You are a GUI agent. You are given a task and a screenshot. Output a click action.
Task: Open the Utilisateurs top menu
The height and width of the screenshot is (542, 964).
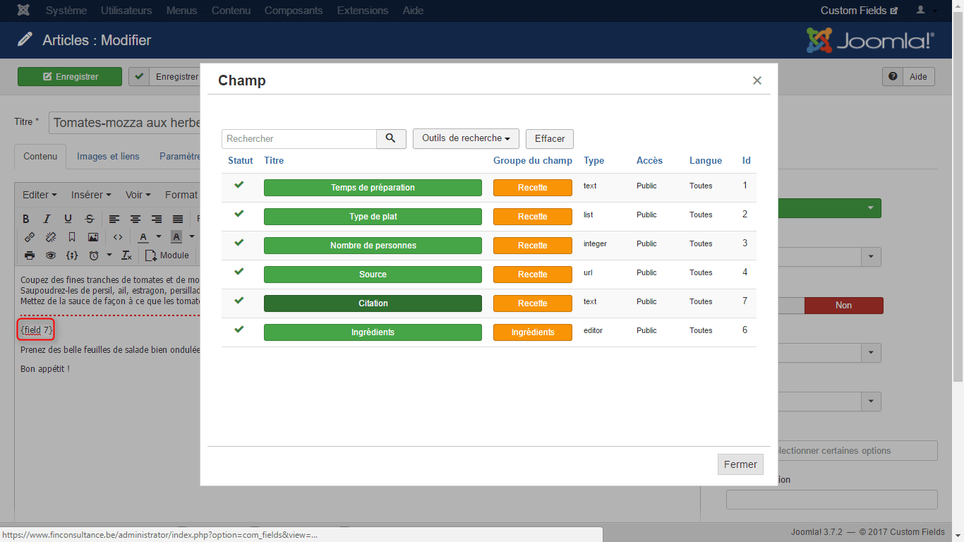tap(126, 11)
